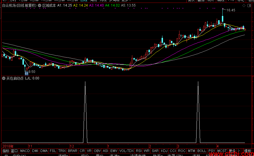
Task: Switch to the MACD indicator
Action: (x=25, y=151)
